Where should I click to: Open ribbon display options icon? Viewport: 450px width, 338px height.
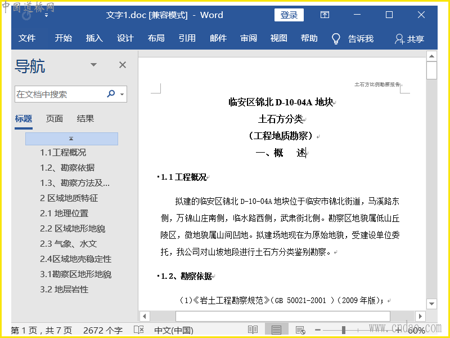(325, 15)
